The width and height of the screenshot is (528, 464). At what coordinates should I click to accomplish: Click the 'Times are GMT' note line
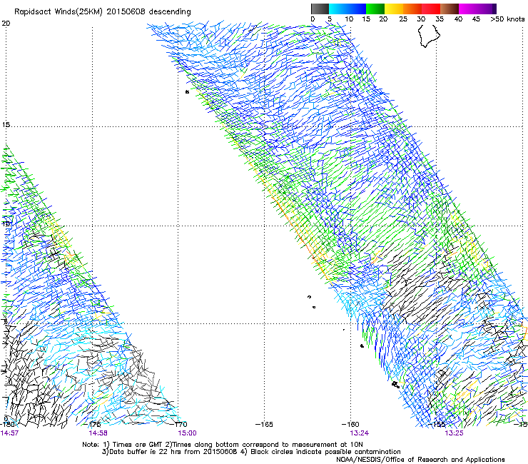222,445
